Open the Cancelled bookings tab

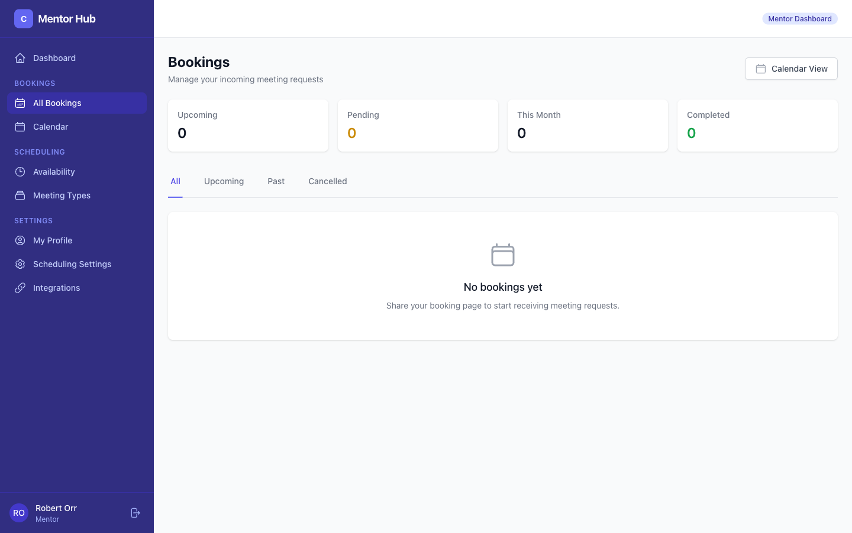(327, 181)
